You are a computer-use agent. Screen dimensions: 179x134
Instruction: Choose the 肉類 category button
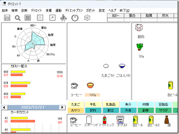pos(146,104)
